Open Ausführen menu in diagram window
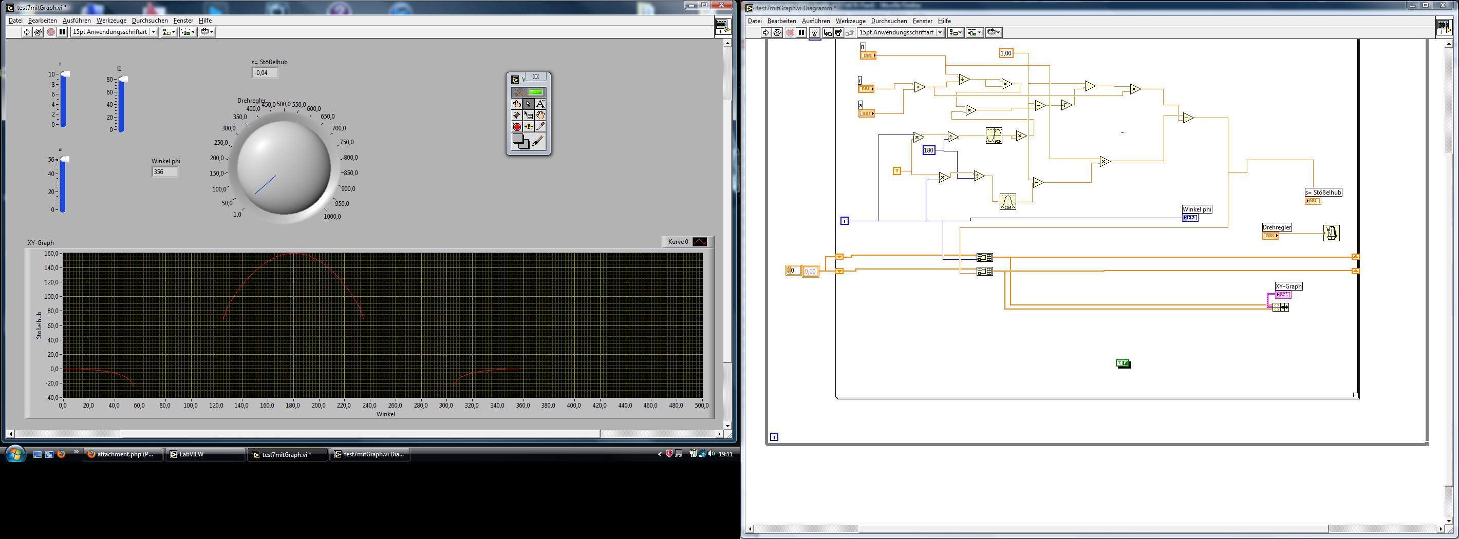Image resolution: width=1459 pixels, height=539 pixels. click(816, 21)
